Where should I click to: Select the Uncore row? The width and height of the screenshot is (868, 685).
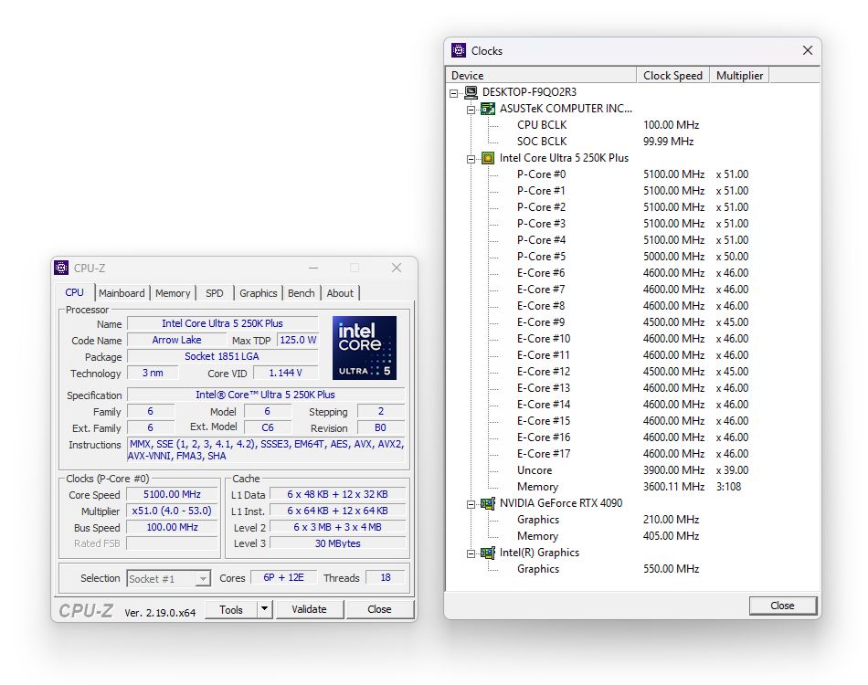(632, 470)
